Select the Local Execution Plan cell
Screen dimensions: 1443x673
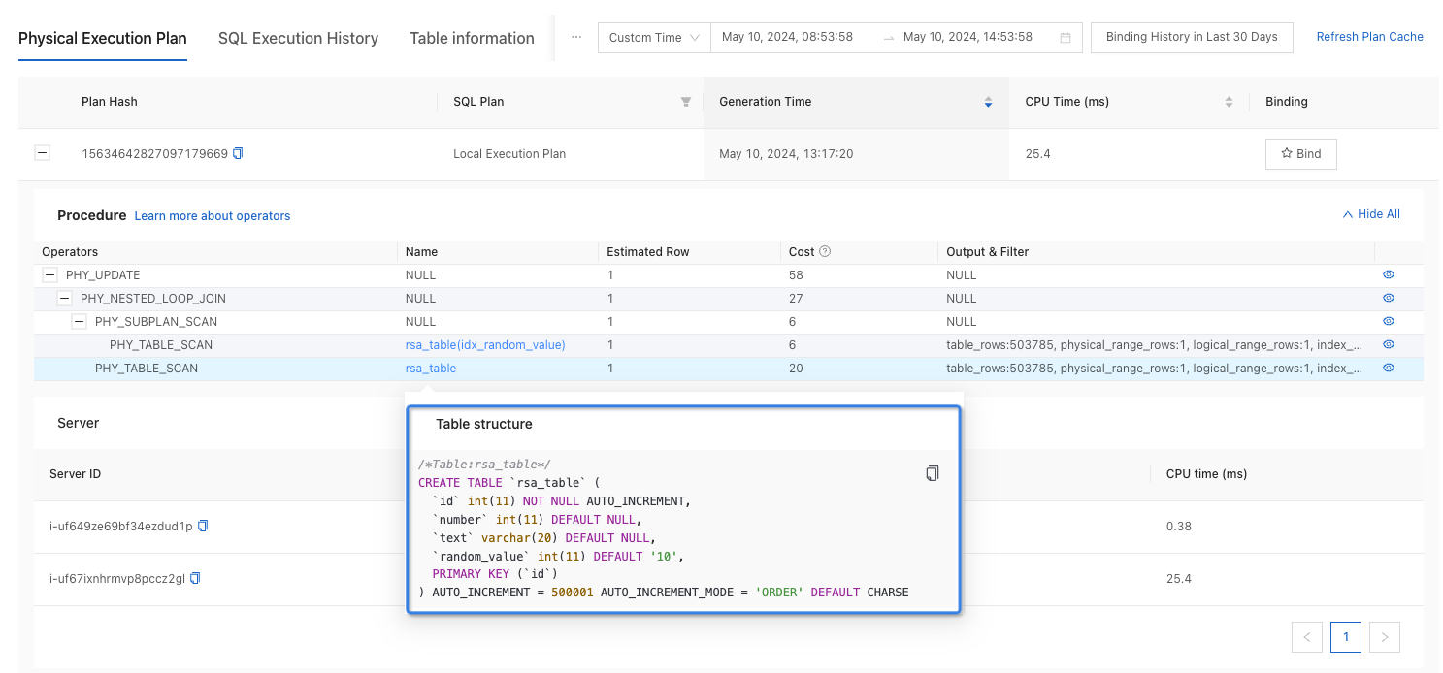509,154
